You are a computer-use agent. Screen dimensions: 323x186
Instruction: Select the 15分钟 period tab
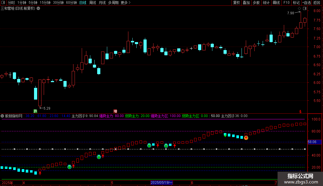point(45,3)
